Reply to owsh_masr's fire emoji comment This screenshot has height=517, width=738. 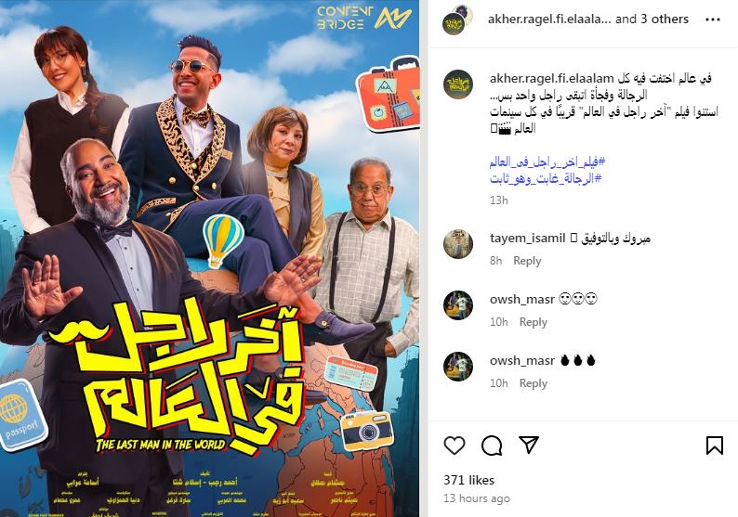pyautogui.click(x=533, y=383)
